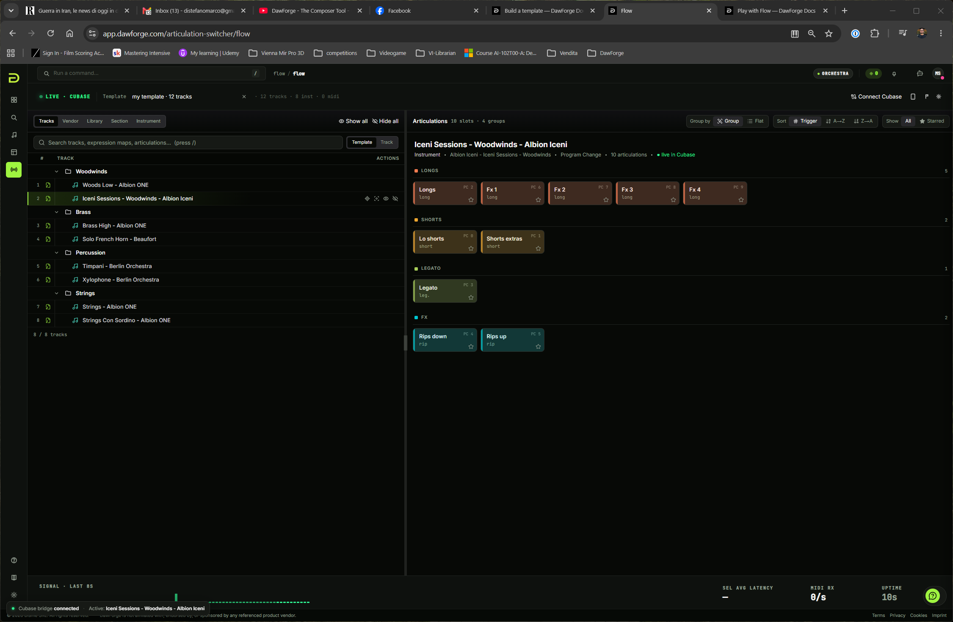Click the flag icon in the template bar
Viewport: 953px width, 622px height.
927,97
